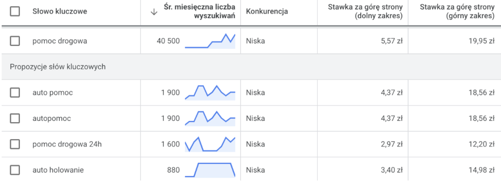Viewport: 501px width, 183px height.
Task: Click the 'auto holowanie' keyword text
Action: [x=58, y=170]
